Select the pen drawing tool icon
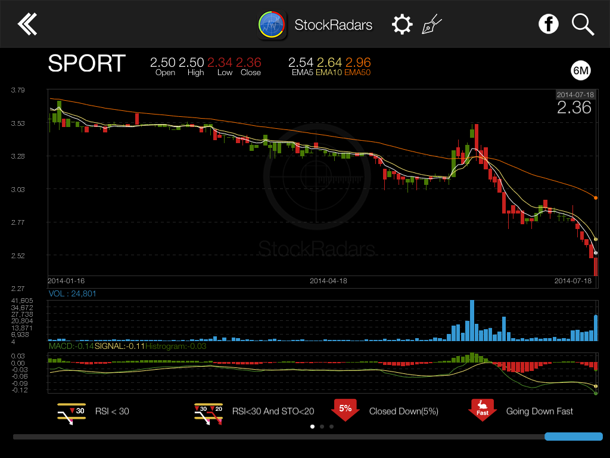 [x=432, y=24]
